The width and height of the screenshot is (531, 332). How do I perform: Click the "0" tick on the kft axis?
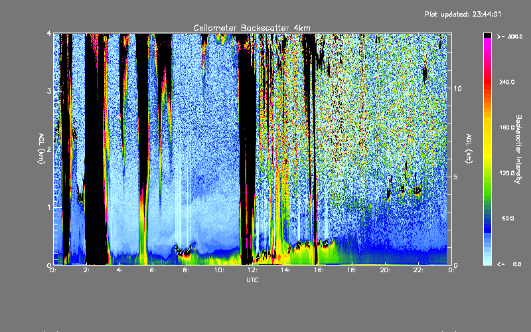(456, 265)
